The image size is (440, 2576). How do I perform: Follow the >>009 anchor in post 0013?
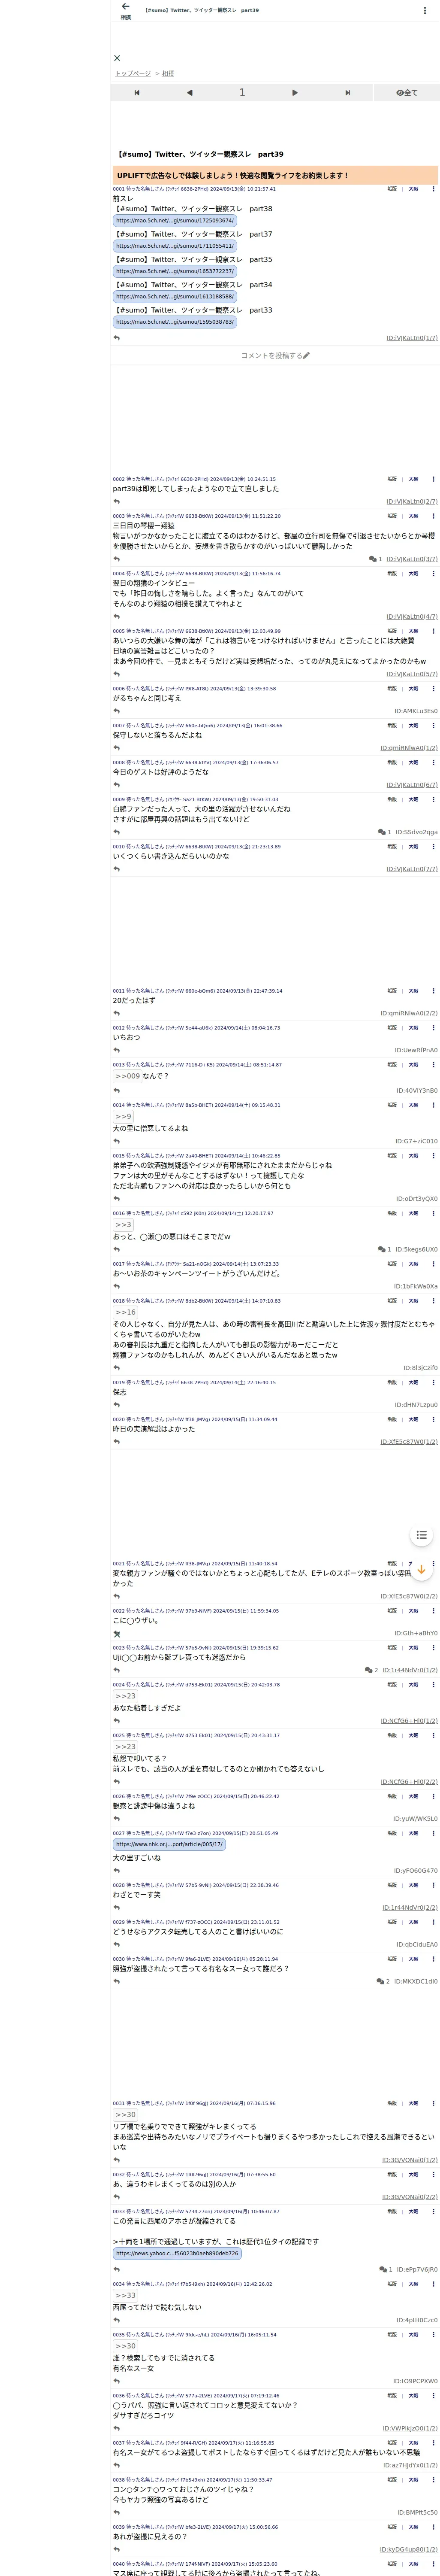pyautogui.click(x=127, y=1076)
